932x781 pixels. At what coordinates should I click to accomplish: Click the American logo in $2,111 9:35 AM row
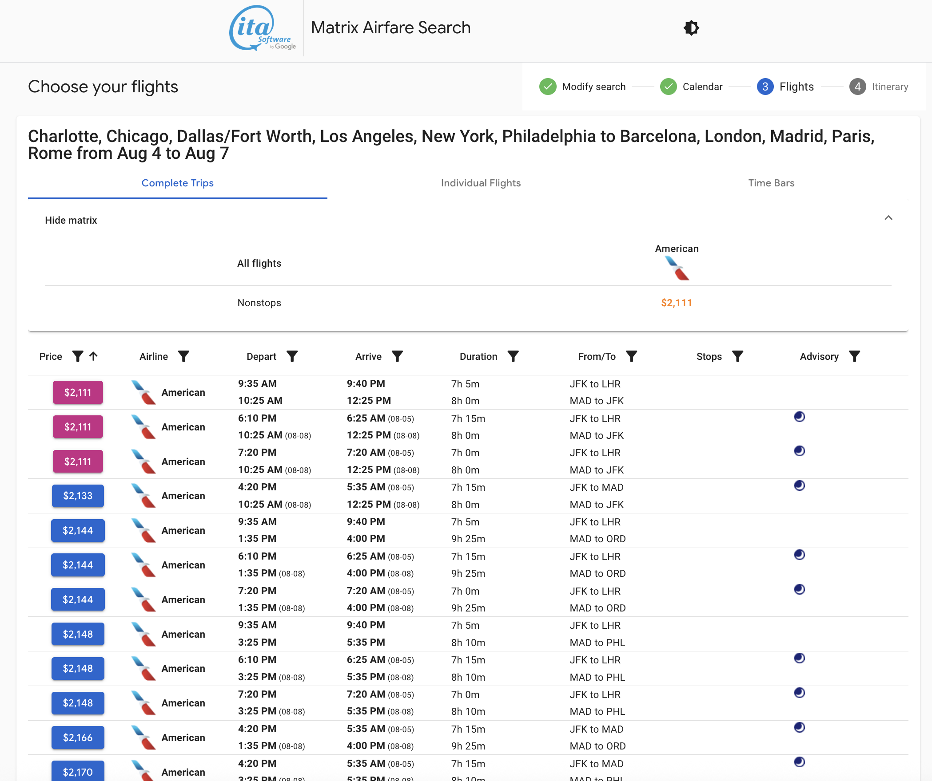click(143, 392)
